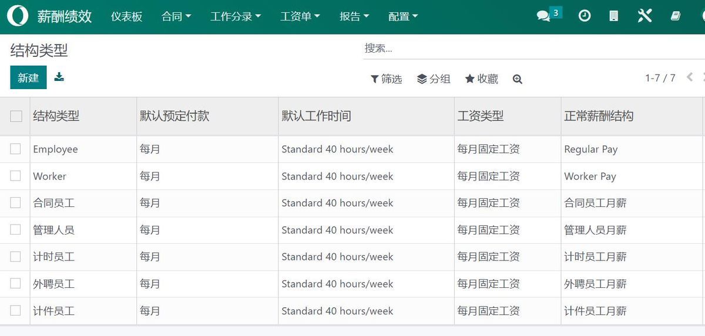Check the 计时员工 row checkbox

tap(15, 257)
